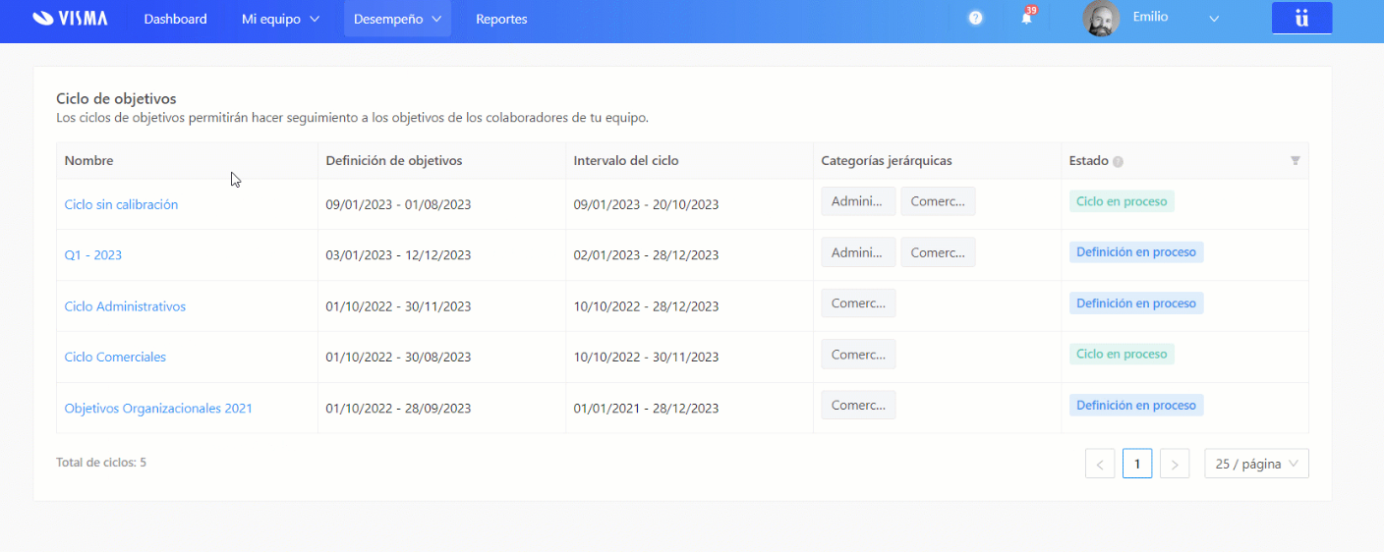The image size is (1384, 552).
Task: Click interval 02/01/2023 - 28/12/2023
Action: pos(646,255)
